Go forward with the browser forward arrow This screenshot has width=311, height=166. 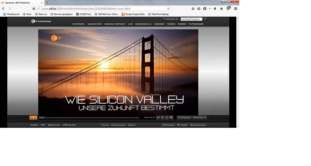click(9, 9)
